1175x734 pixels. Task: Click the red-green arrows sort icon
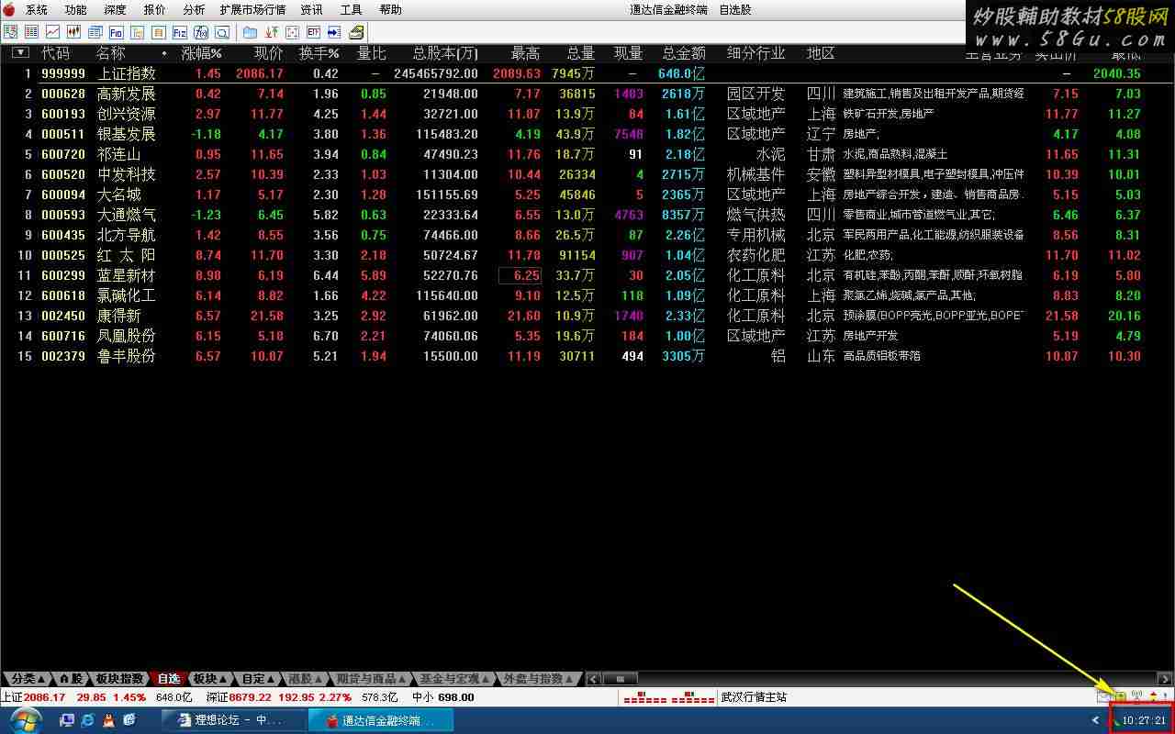pyautogui.click(x=271, y=32)
